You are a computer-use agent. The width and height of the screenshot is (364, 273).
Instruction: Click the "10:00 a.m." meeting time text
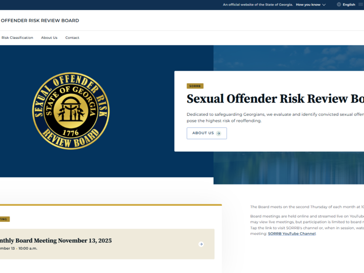[x=28, y=248]
